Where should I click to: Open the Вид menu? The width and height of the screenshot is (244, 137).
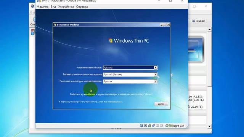(x=53, y=6)
